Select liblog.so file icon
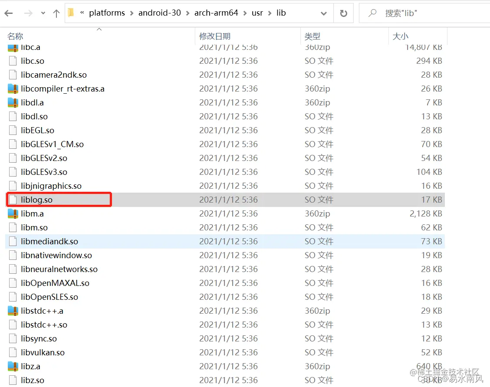Screen dimensions: 490x387 pyautogui.click(x=13, y=200)
